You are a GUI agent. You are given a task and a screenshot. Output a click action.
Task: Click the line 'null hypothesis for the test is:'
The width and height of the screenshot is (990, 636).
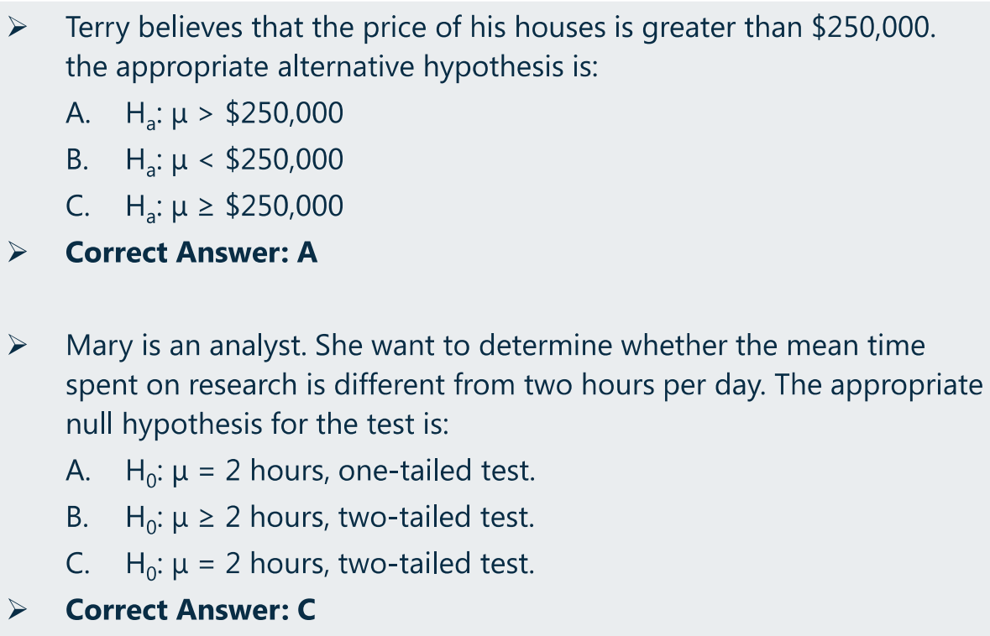pyautogui.click(x=257, y=424)
